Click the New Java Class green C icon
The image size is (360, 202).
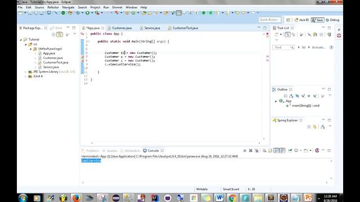pyautogui.click(x=133, y=13)
